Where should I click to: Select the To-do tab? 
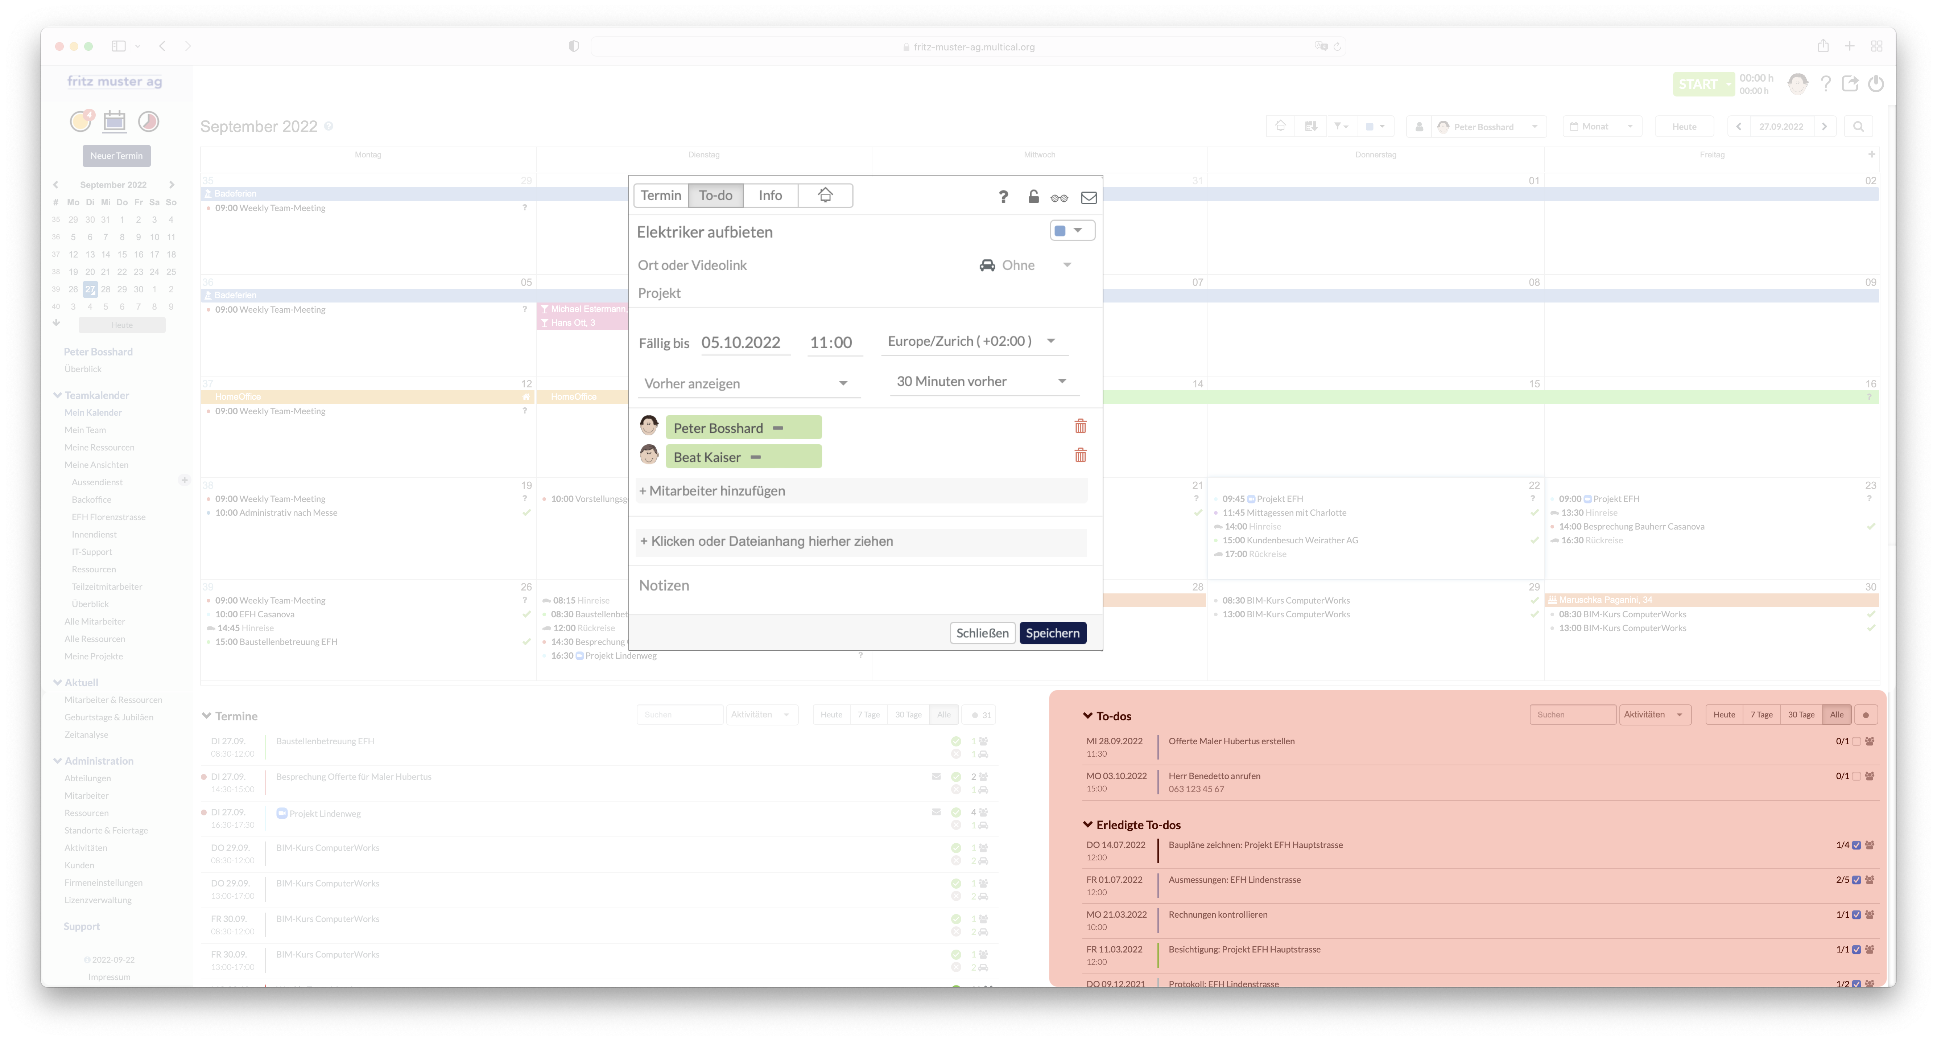[x=715, y=196]
